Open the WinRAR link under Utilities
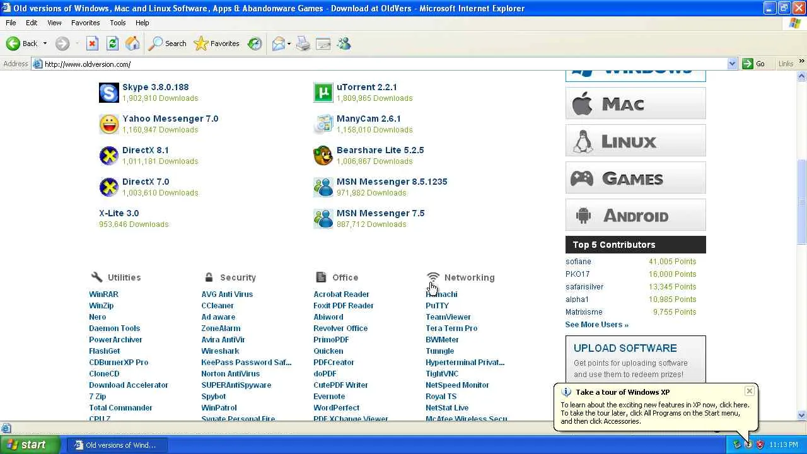 [x=103, y=294]
